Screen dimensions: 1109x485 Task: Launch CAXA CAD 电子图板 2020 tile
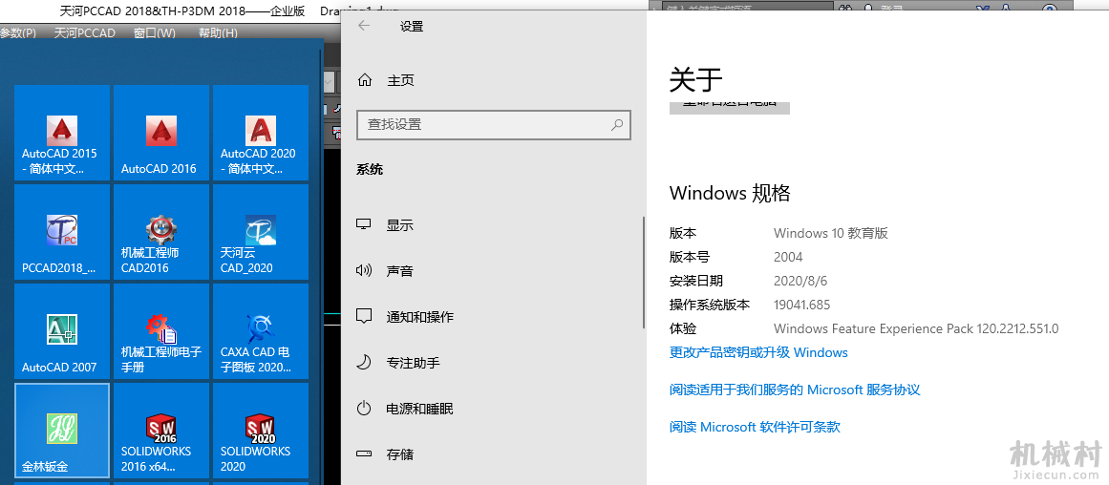[x=261, y=331]
